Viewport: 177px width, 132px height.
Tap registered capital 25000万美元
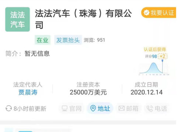click(88, 92)
